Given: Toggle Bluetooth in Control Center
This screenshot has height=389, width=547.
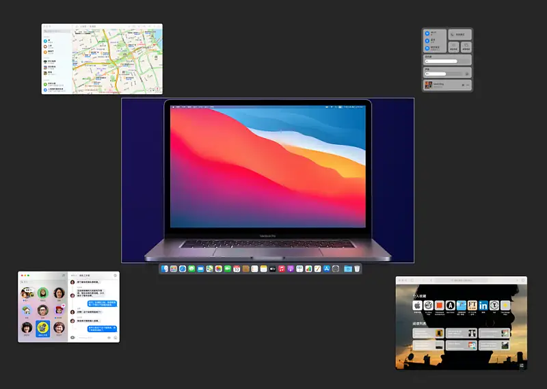Looking at the screenshot, I should point(427,41).
